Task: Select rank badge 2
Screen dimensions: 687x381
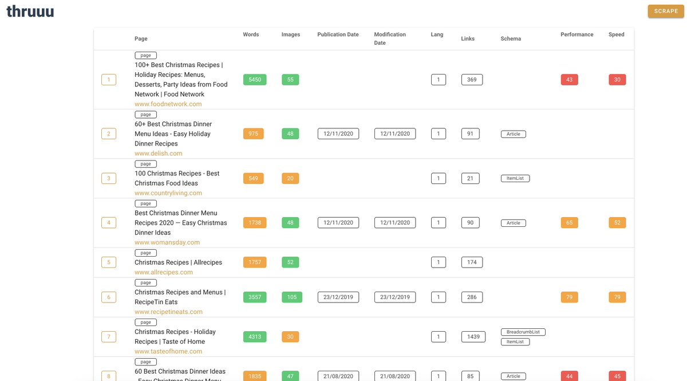Action: [109, 133]
